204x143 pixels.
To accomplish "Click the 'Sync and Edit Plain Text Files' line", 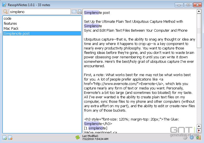I will coord(135,31).
